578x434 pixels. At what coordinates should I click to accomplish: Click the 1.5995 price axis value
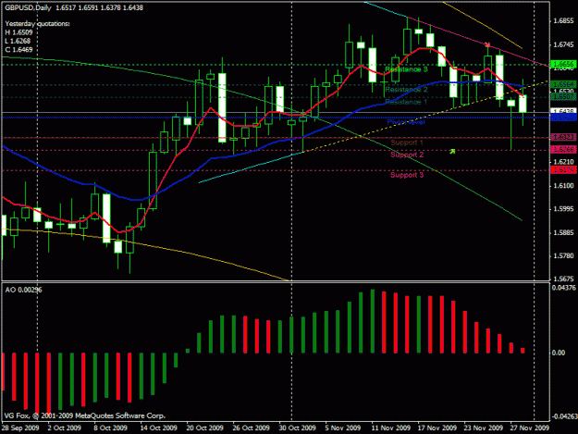[x=564, y=209]
